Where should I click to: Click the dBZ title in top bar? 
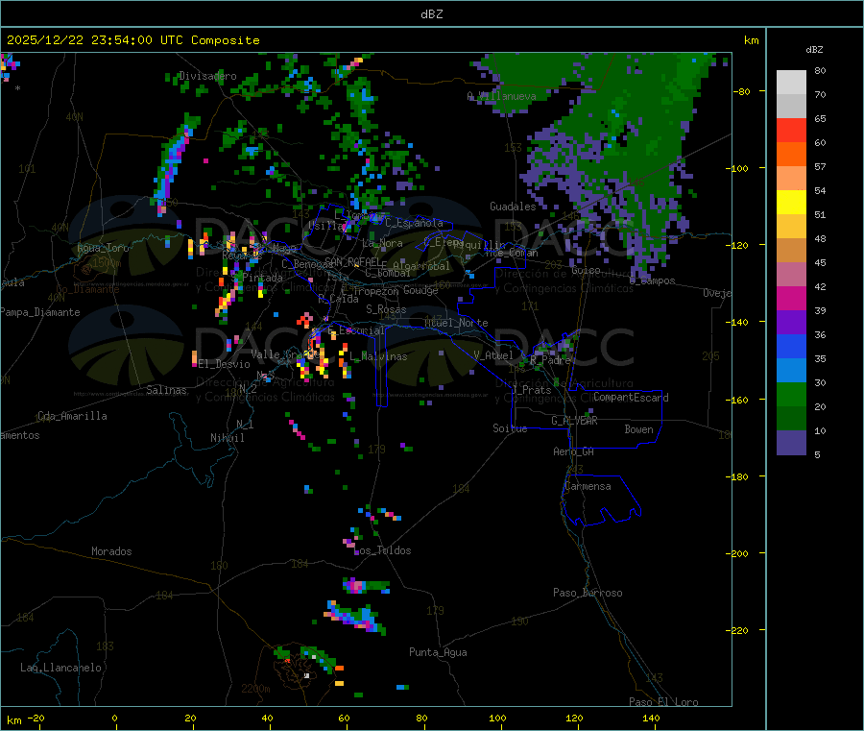click(431, 13)
